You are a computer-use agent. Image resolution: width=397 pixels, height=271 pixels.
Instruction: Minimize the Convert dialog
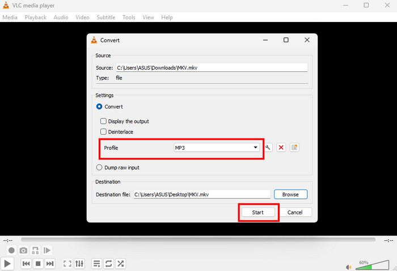(265, 40)
